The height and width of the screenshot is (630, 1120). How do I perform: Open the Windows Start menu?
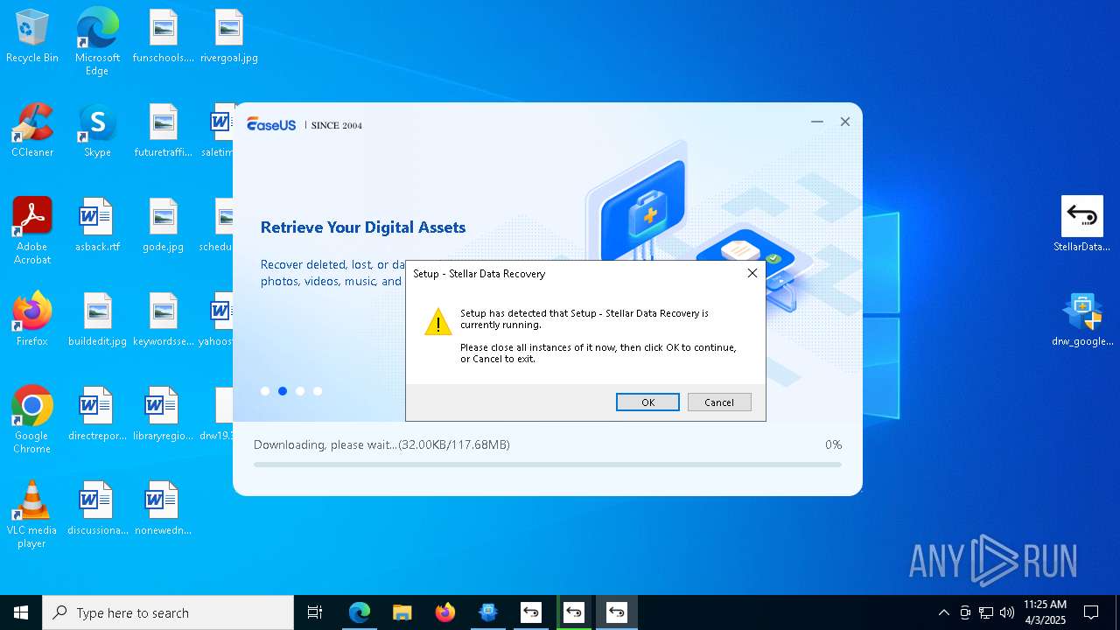click(x=21, y=612)
